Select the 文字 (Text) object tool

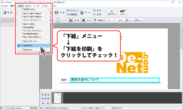click(x=62, y=20)
